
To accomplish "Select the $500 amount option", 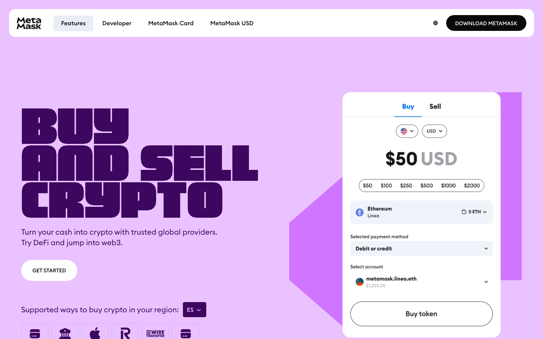I will click(x=426, y=185).
